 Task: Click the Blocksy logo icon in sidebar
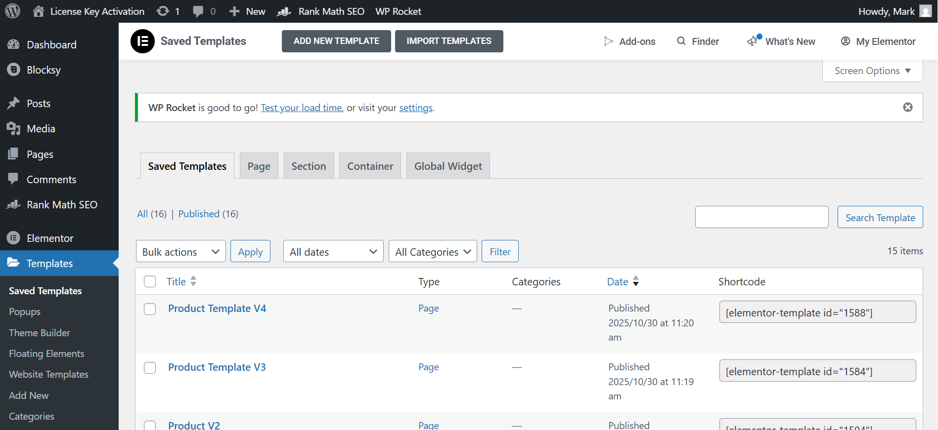click(13, 70)
